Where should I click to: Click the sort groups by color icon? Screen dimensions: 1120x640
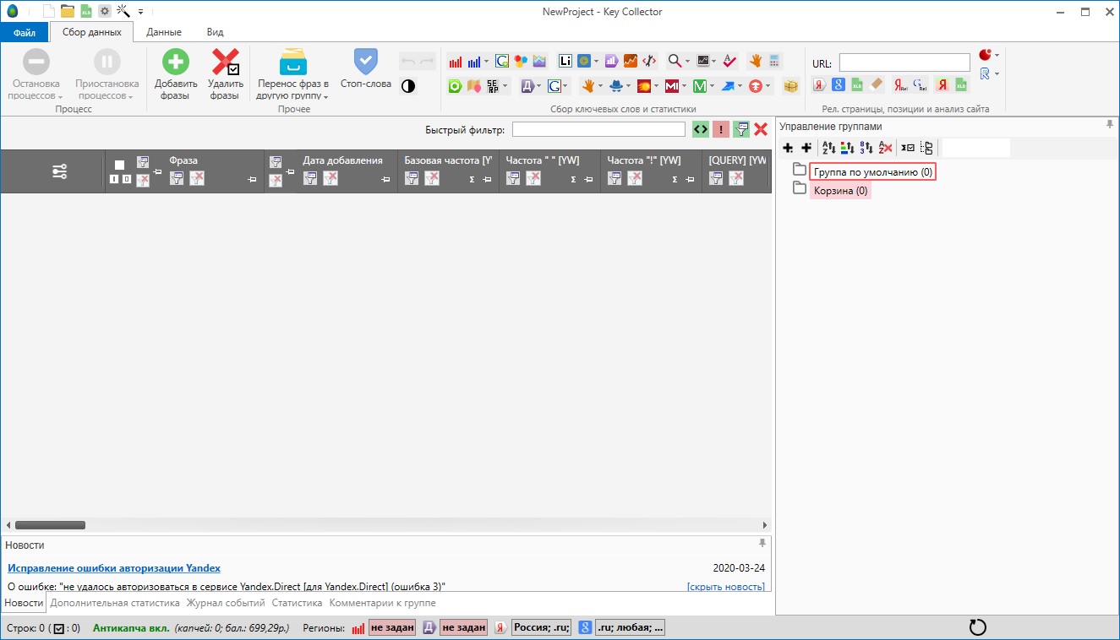pyautogui.click(x=847, y=148)
